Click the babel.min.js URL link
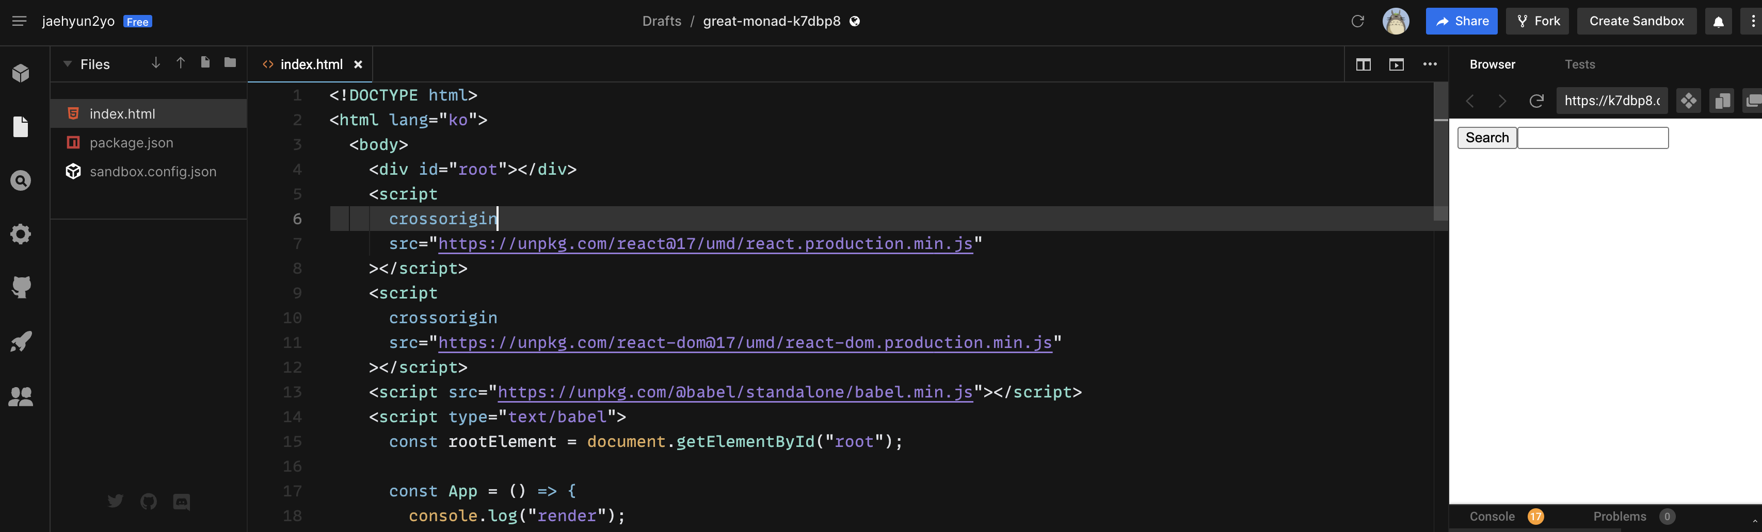 coord(735,392)
